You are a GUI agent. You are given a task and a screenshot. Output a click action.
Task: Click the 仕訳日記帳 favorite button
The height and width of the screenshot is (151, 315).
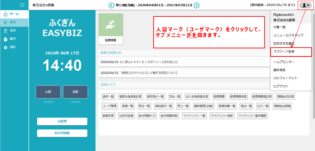tap(126, 115)
